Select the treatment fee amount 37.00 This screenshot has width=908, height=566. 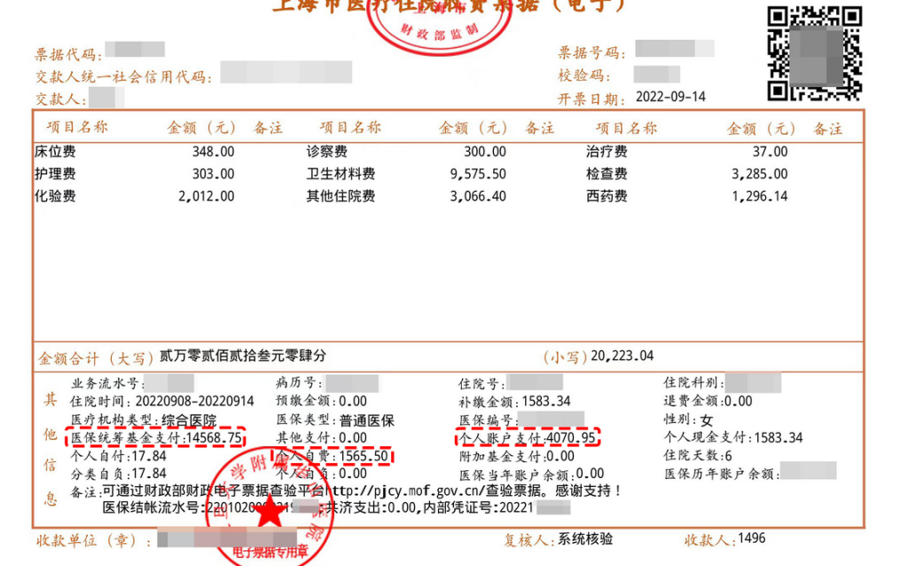771,152
